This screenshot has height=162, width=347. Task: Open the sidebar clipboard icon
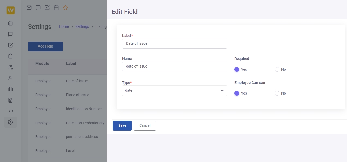tap(10, 56)
